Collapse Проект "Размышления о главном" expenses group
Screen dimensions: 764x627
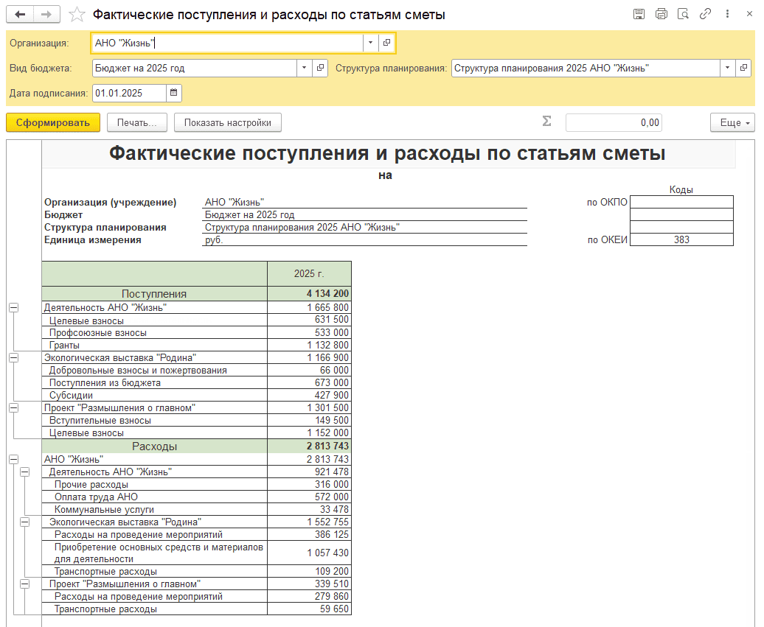(x=24, y=584)
